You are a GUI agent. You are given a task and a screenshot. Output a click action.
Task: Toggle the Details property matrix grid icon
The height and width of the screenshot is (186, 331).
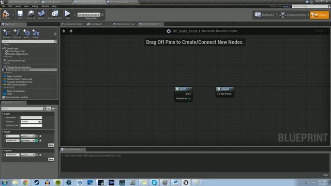point(49,109)
